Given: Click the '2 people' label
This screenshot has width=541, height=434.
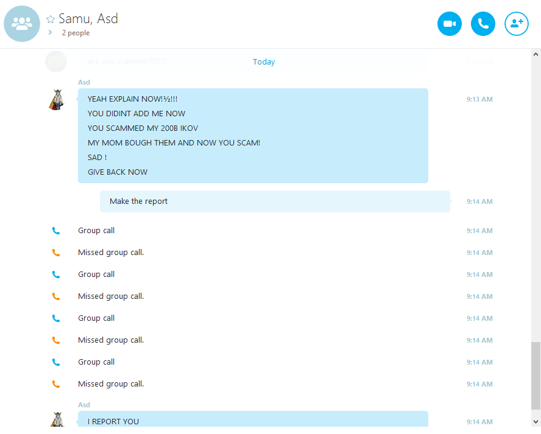Looking at the screenshot, I should 76,33.
